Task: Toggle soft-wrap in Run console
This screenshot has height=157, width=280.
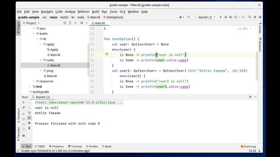Action: coord(29,113)
